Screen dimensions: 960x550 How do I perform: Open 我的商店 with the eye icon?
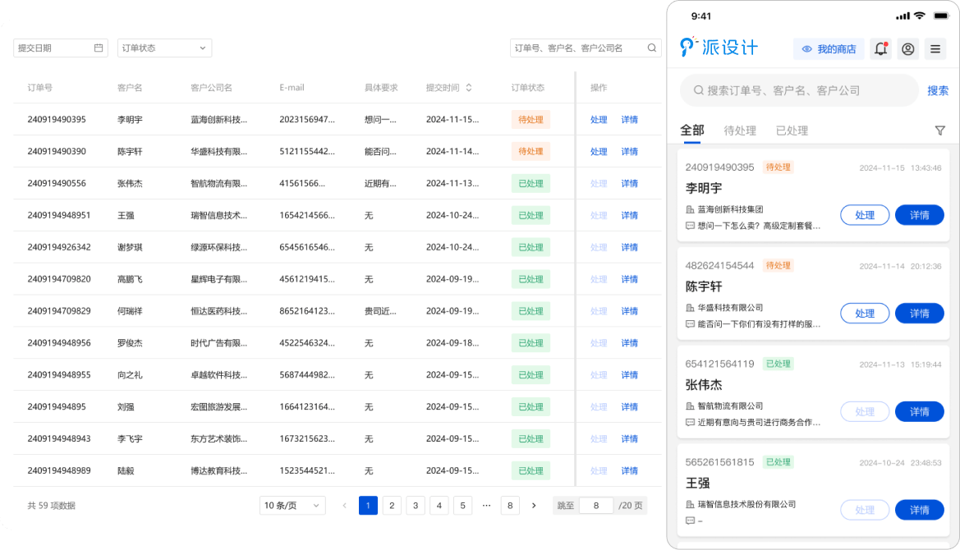coord(829,49)
